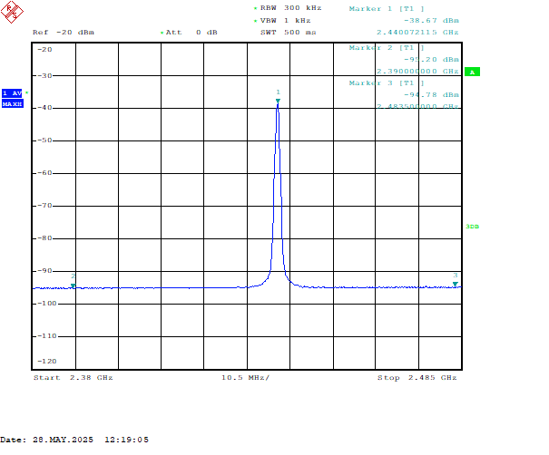Click the 3DB label beside the graph
Viewport: 549px width, 455px height.
coord(473,227)
